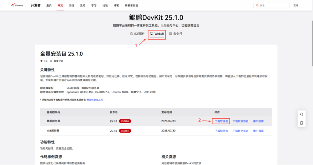Click the 4.8 rating value
Viewport: 313px width, 165px height.
46,61
